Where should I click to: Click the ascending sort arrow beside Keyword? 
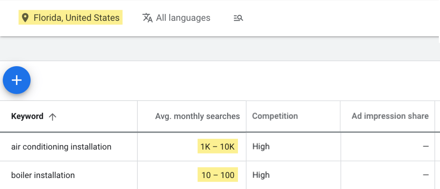pyautogui.click(x=52, y=116)
